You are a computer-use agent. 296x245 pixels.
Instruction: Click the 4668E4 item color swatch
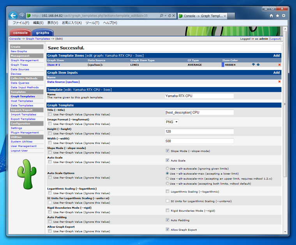[223, 65]
